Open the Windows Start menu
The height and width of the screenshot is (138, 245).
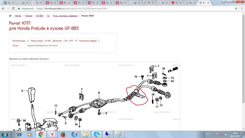[x=5, y=134]
